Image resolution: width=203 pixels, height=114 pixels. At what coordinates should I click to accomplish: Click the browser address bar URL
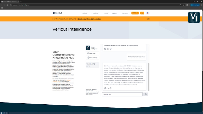pos(21,5)
